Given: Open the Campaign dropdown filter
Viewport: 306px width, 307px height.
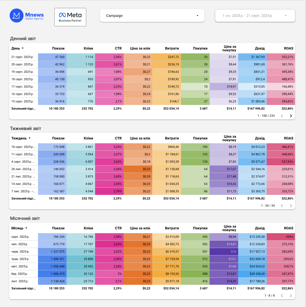Looking at the screenshot, I should pos(152,16).
